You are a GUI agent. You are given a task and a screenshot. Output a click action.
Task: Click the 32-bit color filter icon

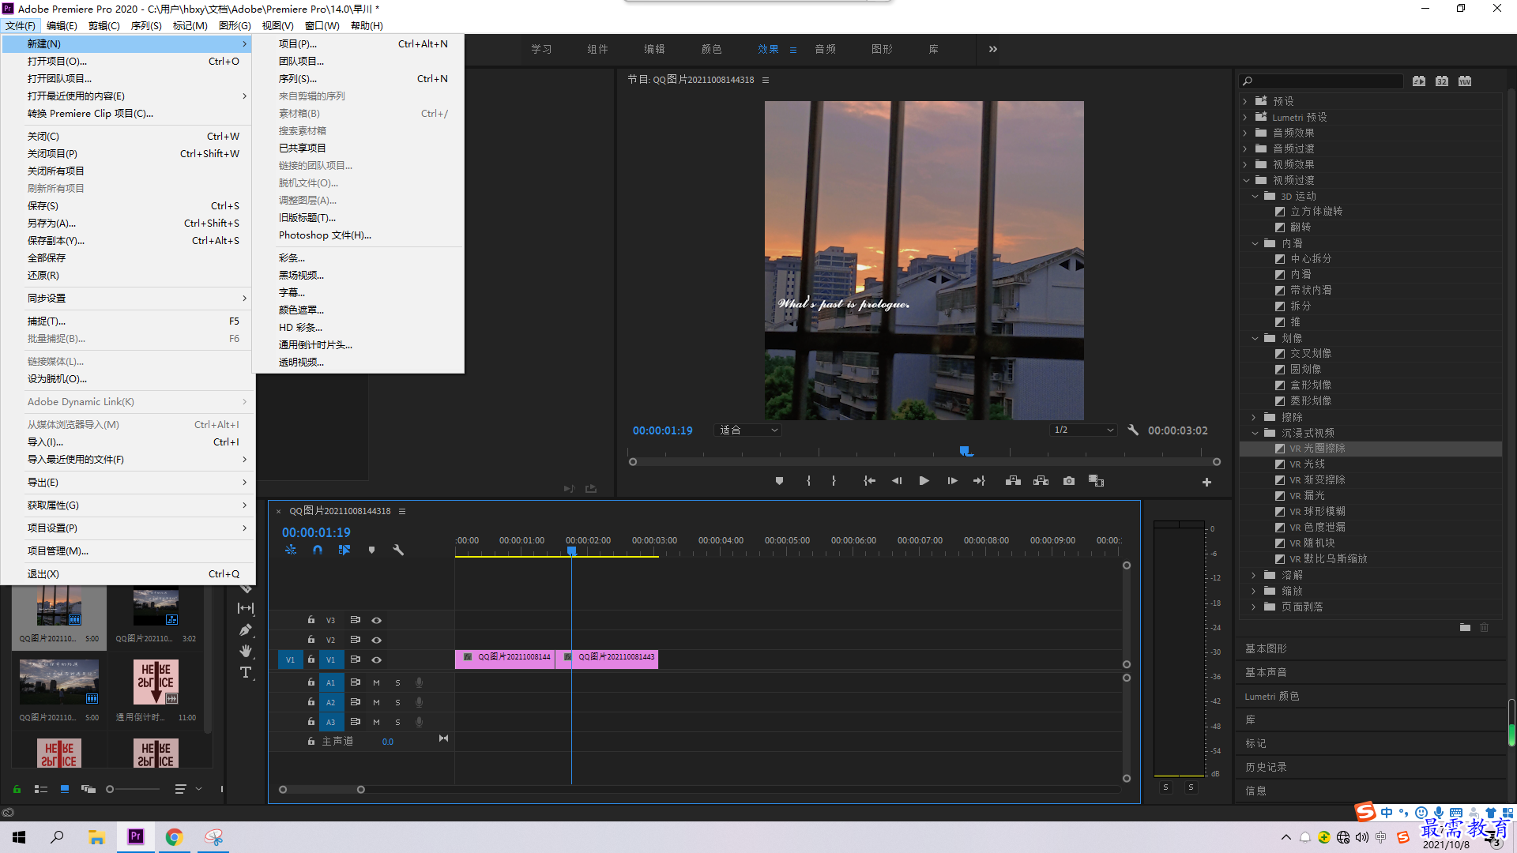point(1442,81)
